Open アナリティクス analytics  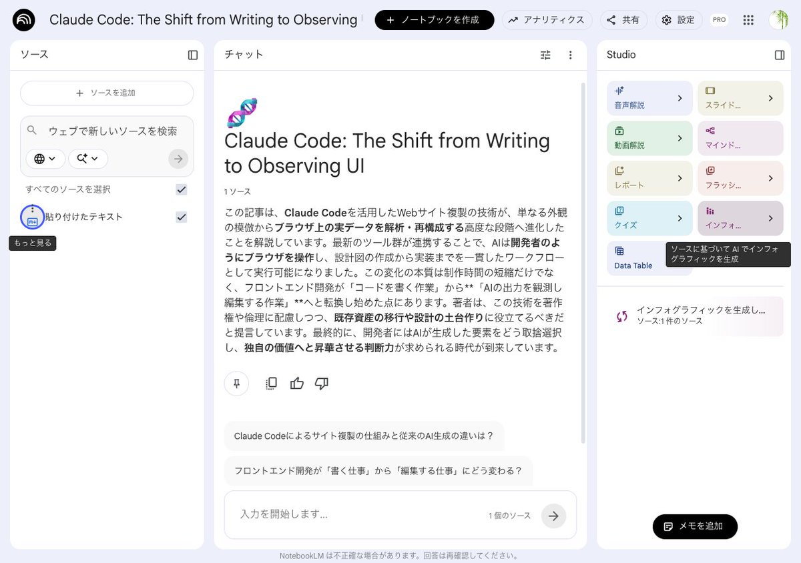click(547, 20)
